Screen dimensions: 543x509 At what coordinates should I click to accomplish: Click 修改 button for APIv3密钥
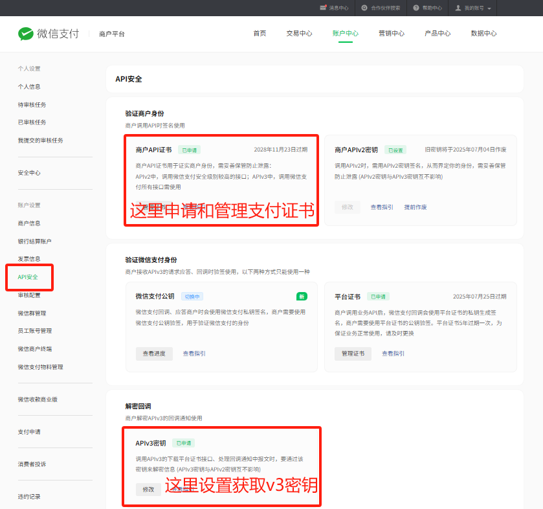[x=148, y=490]
